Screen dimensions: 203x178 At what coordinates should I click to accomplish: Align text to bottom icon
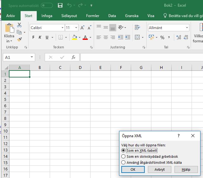tap(113, 28)
